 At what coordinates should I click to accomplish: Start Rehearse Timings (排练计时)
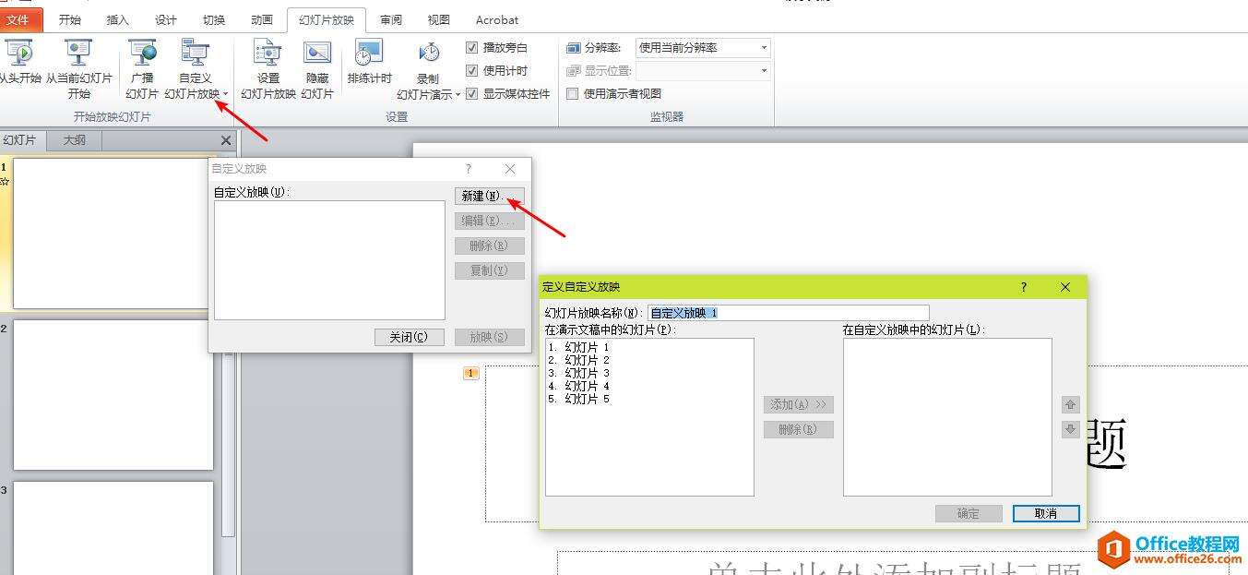(369, 62)
